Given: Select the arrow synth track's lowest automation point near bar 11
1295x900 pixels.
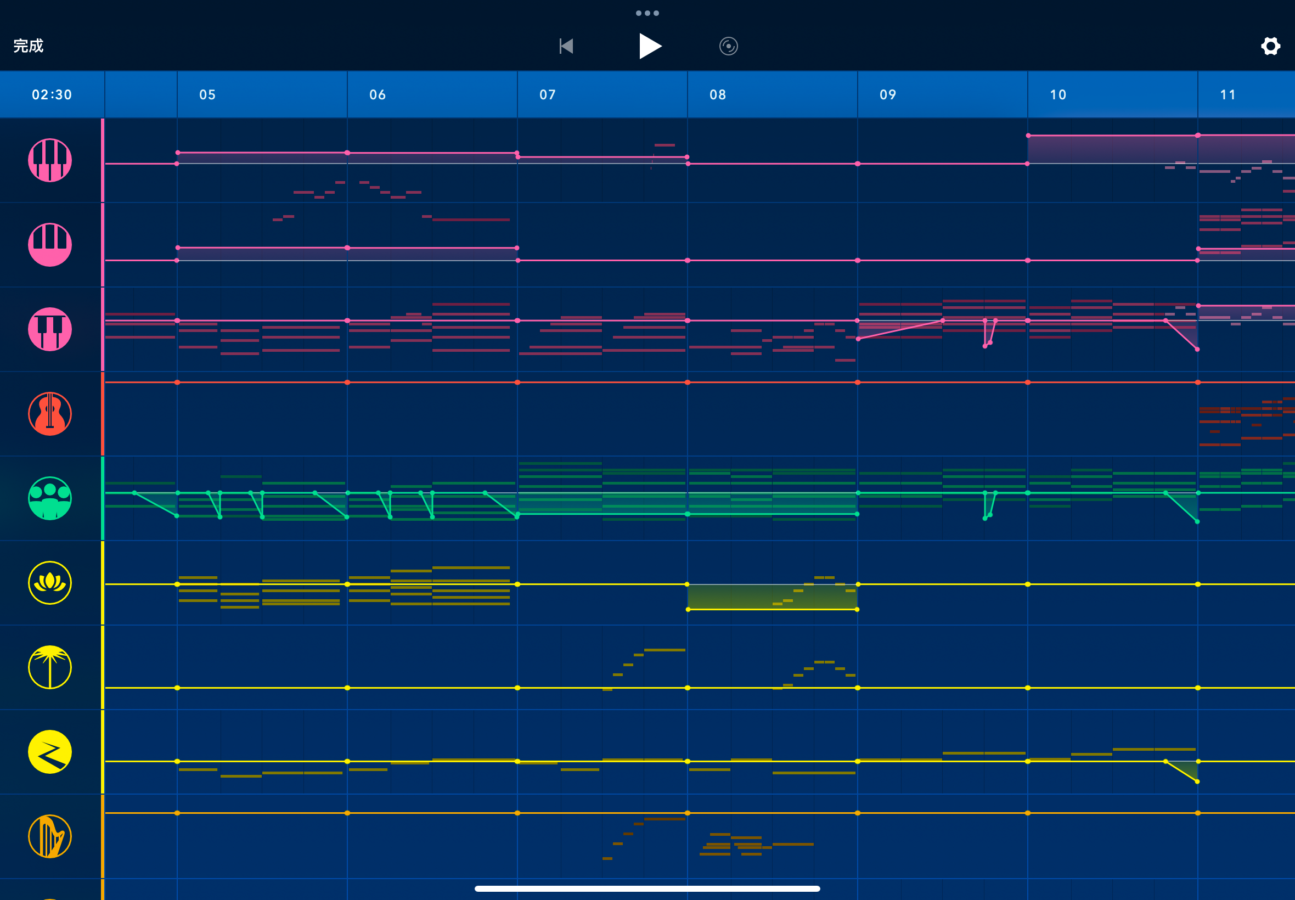Looking at the screenshot, I should [1197, 781].
